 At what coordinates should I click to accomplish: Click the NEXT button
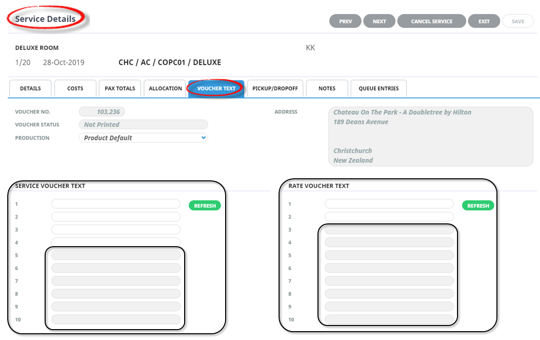tap(379, 21)
